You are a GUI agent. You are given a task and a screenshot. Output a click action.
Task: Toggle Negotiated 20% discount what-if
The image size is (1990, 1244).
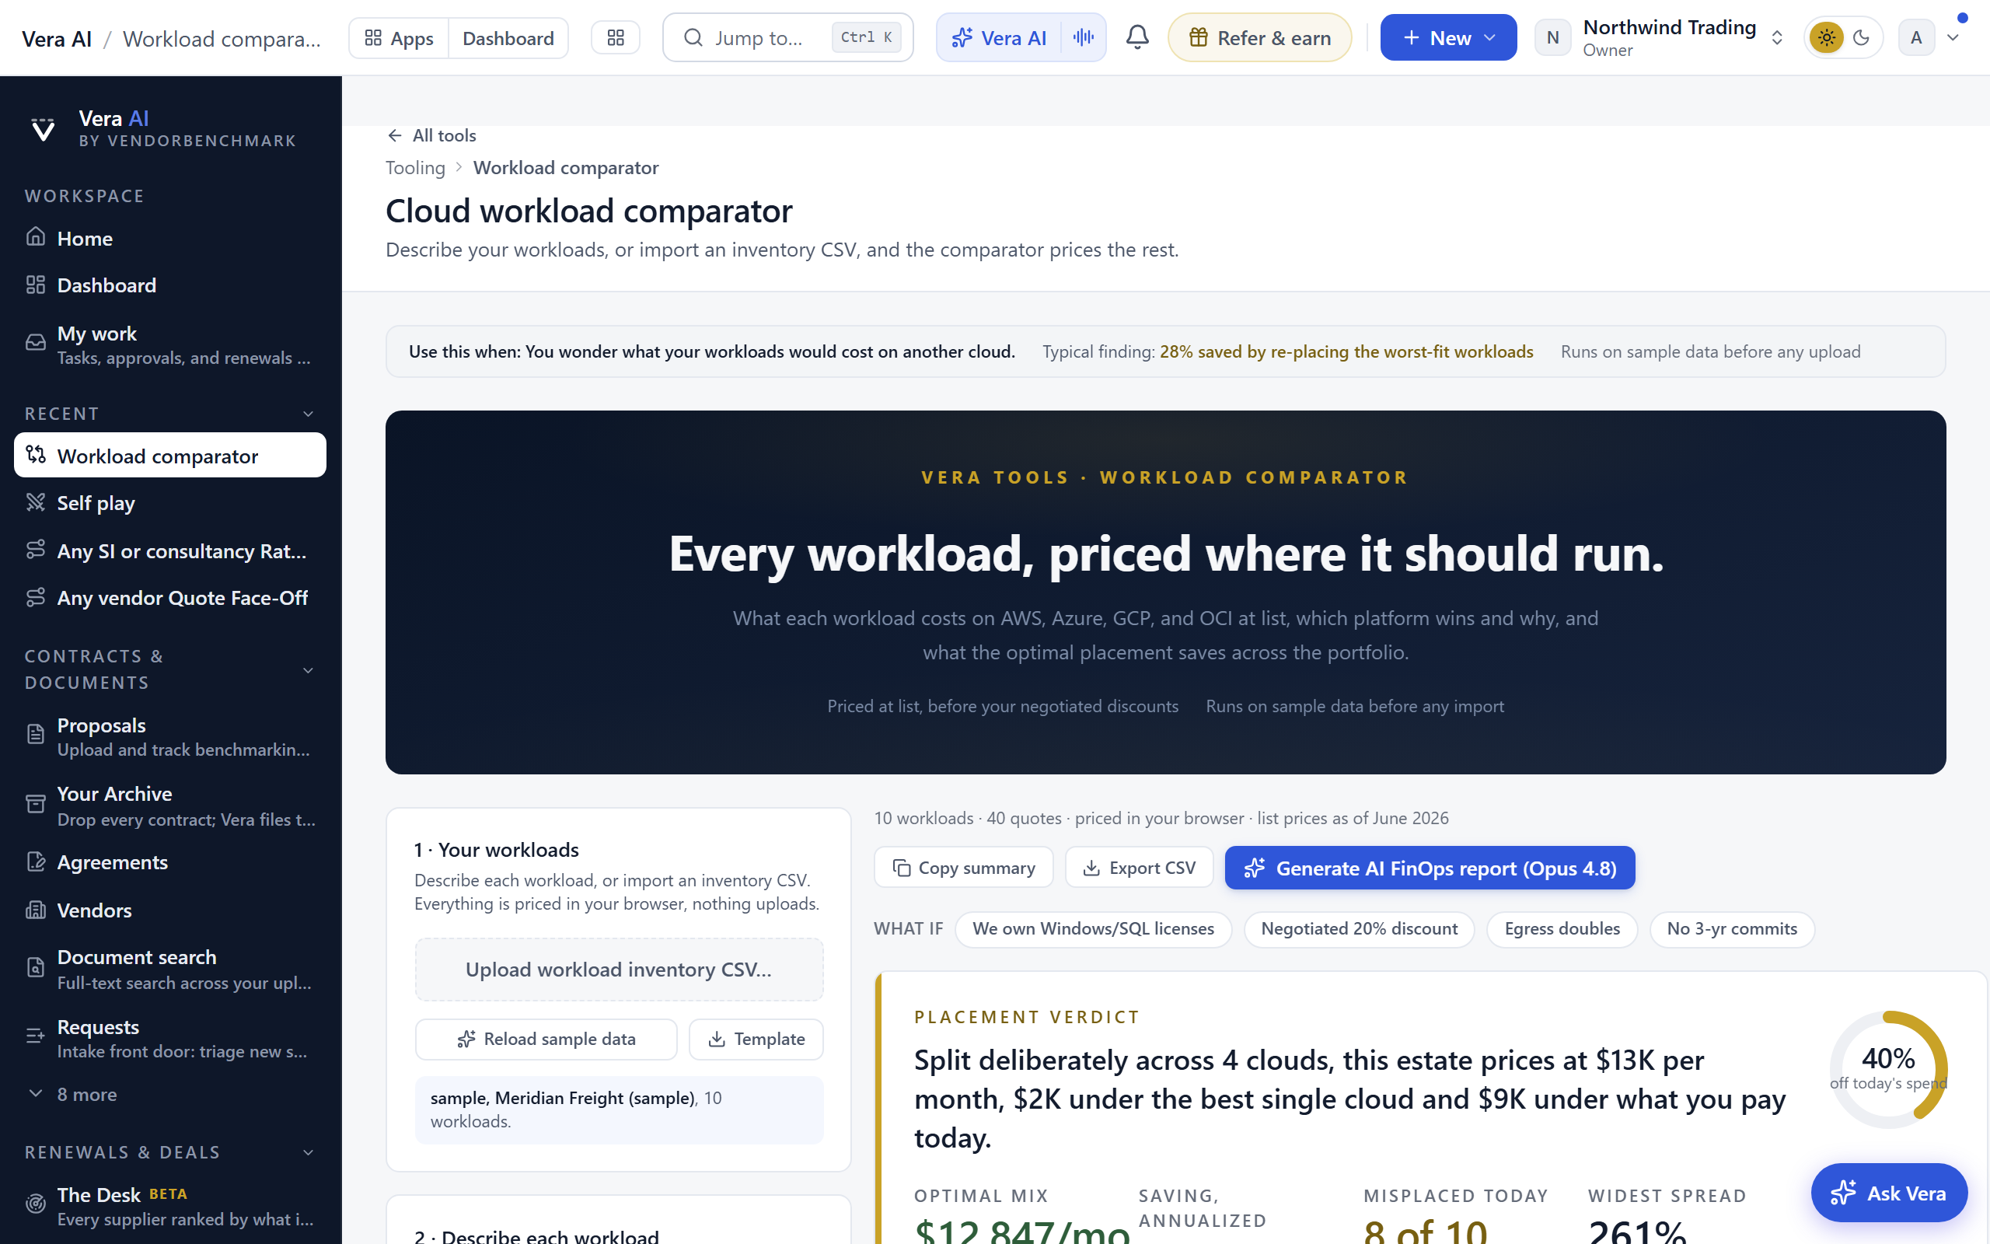point(1359,929)
